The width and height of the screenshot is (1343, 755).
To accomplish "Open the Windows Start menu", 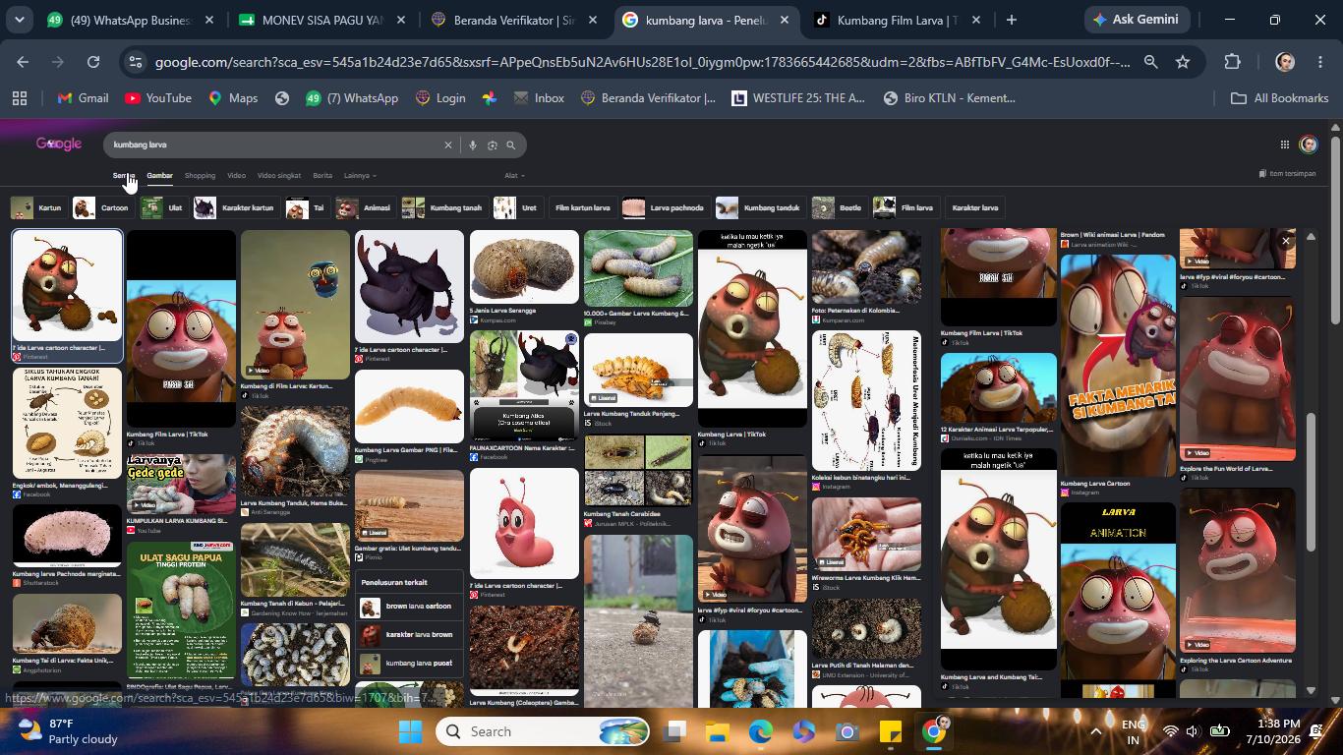I will click(x=411, y=731).
